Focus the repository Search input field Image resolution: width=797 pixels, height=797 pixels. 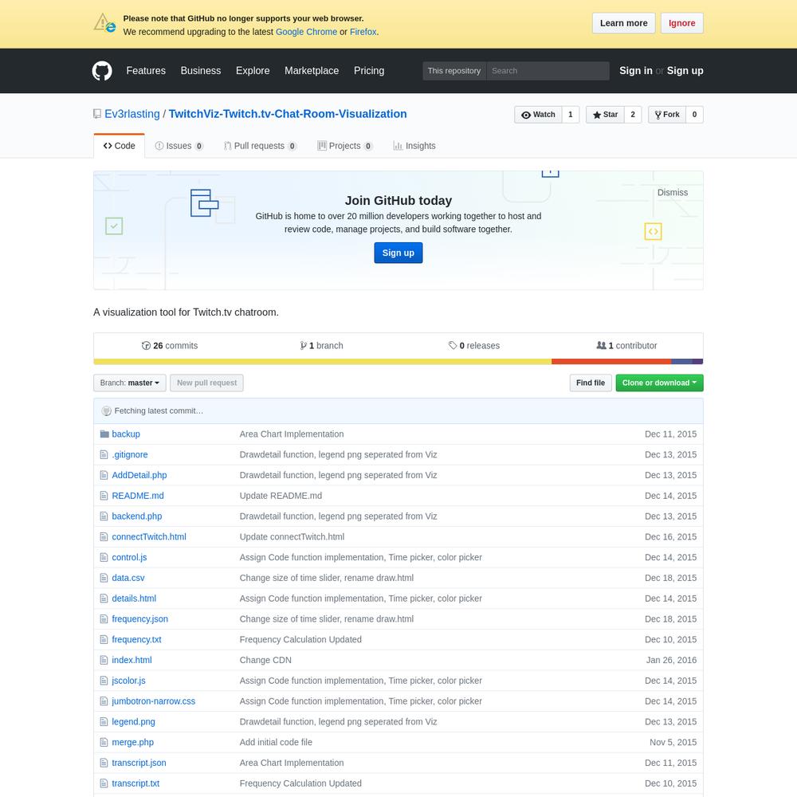pyautogui.click(x=548, y=71)
